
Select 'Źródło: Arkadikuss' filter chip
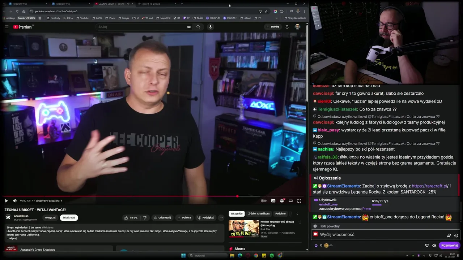tap(259, 214)
